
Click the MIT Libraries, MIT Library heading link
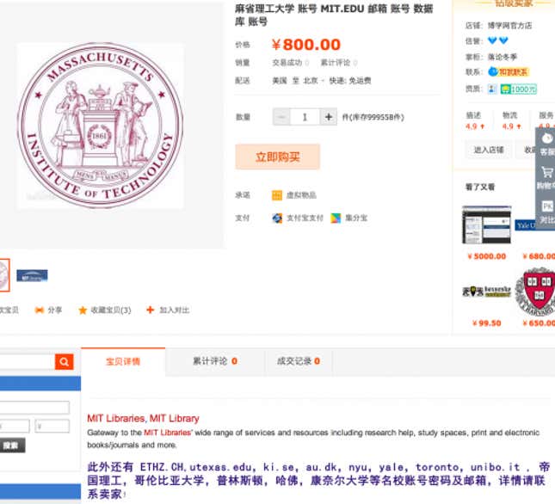(143, 418)
